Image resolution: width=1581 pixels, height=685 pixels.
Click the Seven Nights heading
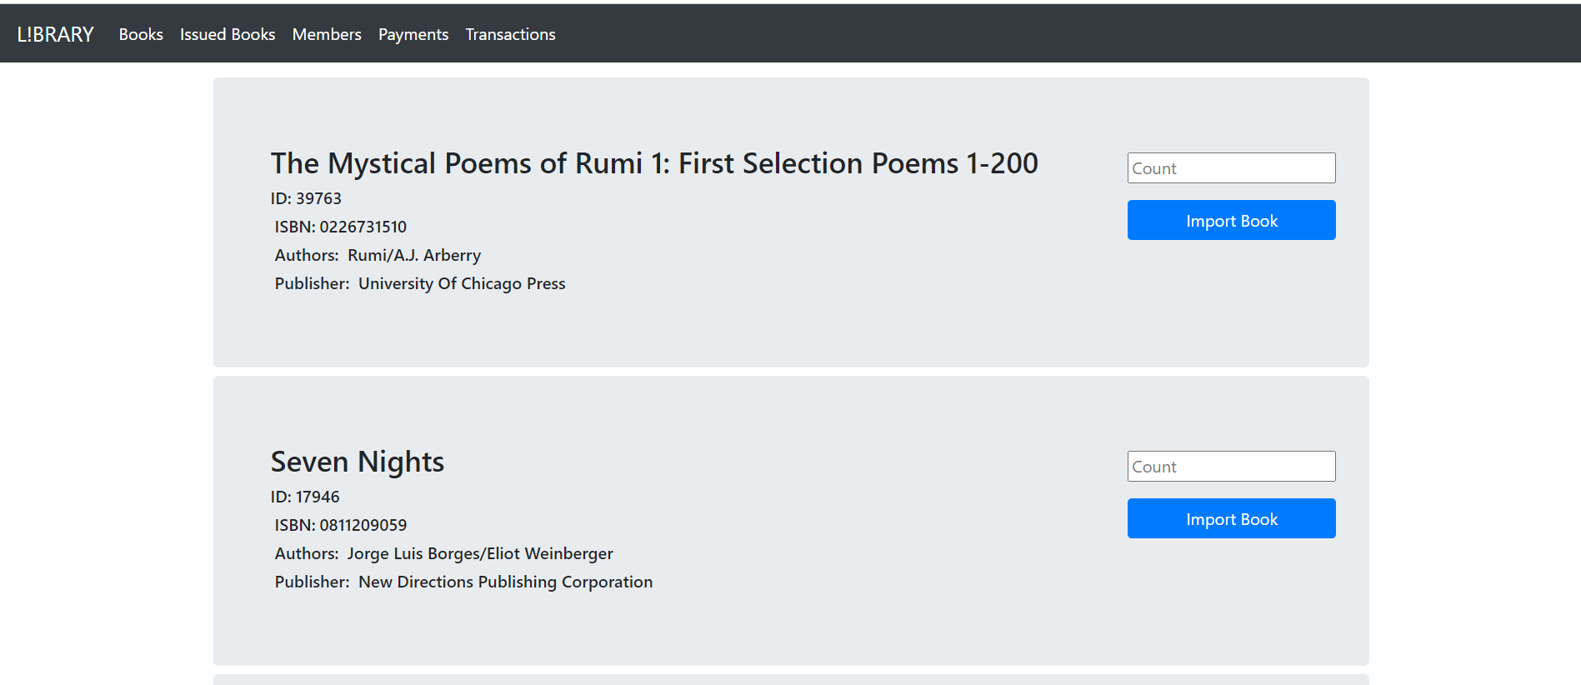coord(358,462)
